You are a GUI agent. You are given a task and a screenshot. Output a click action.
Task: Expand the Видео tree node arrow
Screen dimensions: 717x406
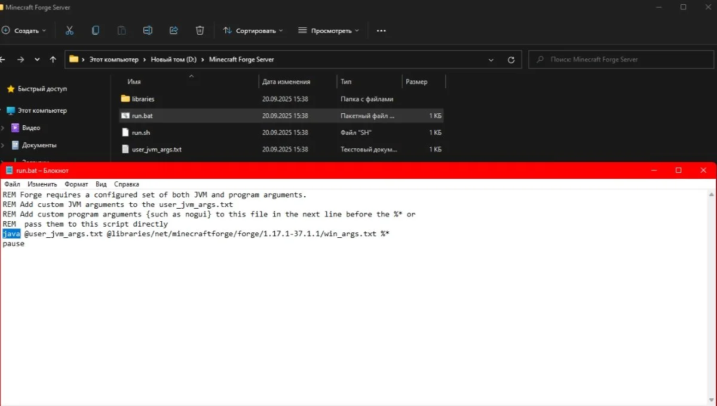[3, 128]
